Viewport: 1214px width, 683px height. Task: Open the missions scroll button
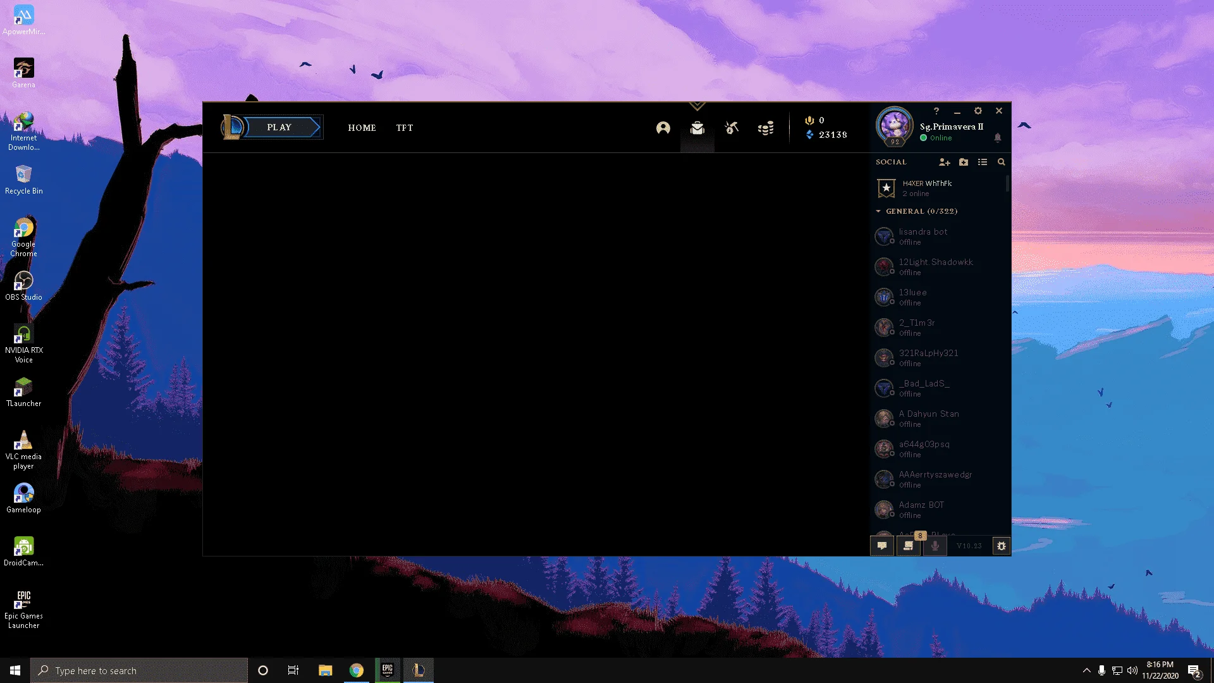point(909,546)
